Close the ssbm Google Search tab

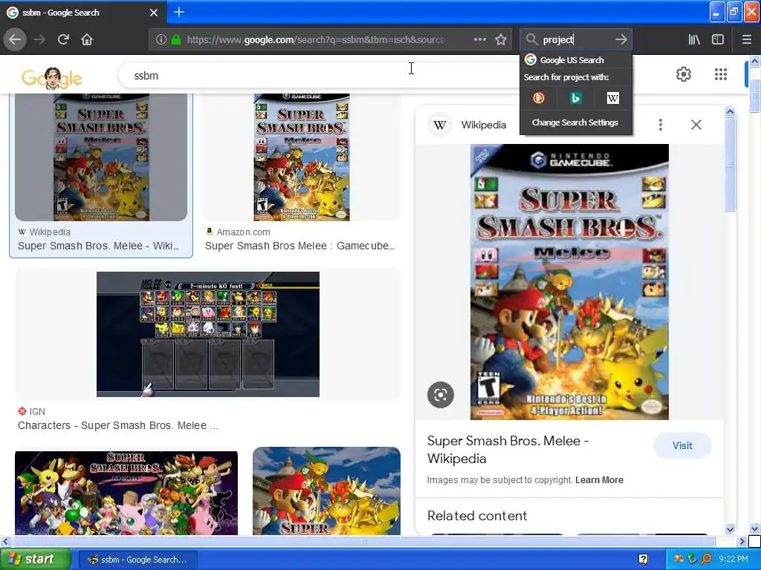click(x=154, y=13)
